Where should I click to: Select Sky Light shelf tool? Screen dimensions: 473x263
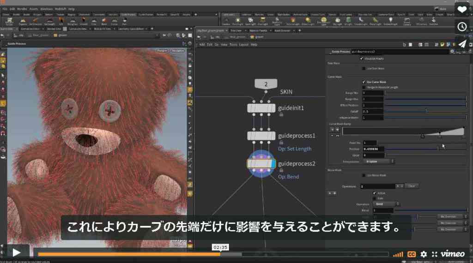[x=337, y=21]
